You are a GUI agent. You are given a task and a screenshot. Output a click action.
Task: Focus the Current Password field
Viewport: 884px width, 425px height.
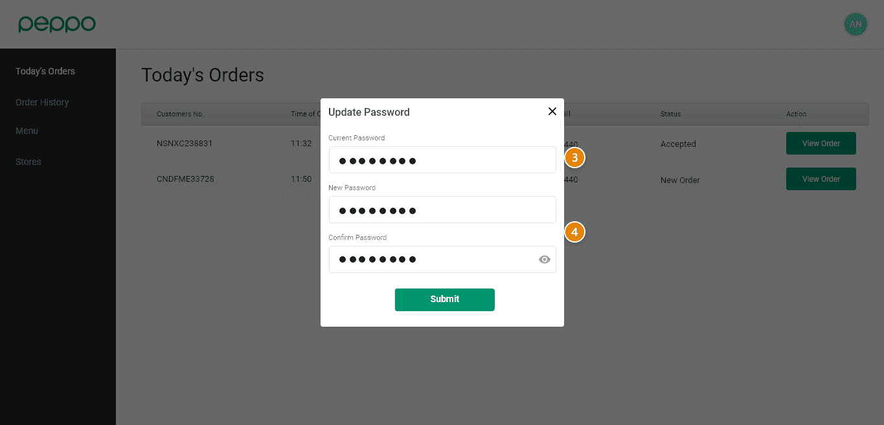click(442, 160)
